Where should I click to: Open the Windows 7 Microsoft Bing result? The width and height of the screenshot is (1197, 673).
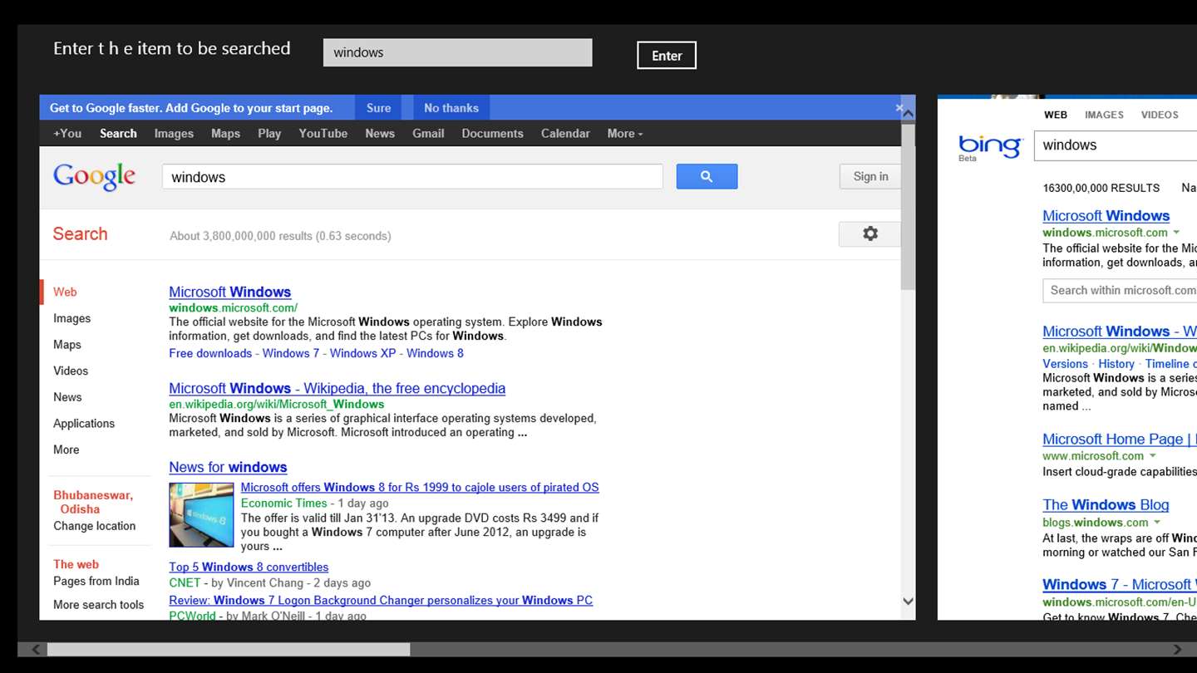(1120, 585)
